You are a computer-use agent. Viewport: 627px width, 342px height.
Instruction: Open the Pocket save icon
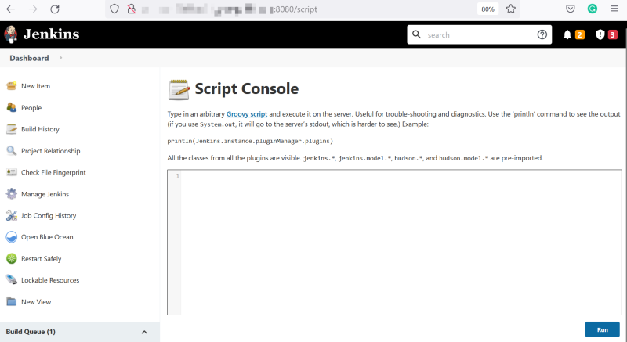571,9
